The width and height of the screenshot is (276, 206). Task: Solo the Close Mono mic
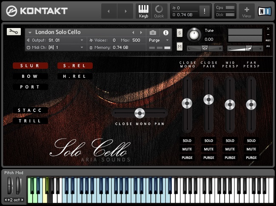[187, 141]
